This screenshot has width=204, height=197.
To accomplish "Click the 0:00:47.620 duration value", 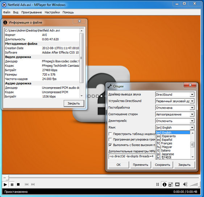I will 50,39.
